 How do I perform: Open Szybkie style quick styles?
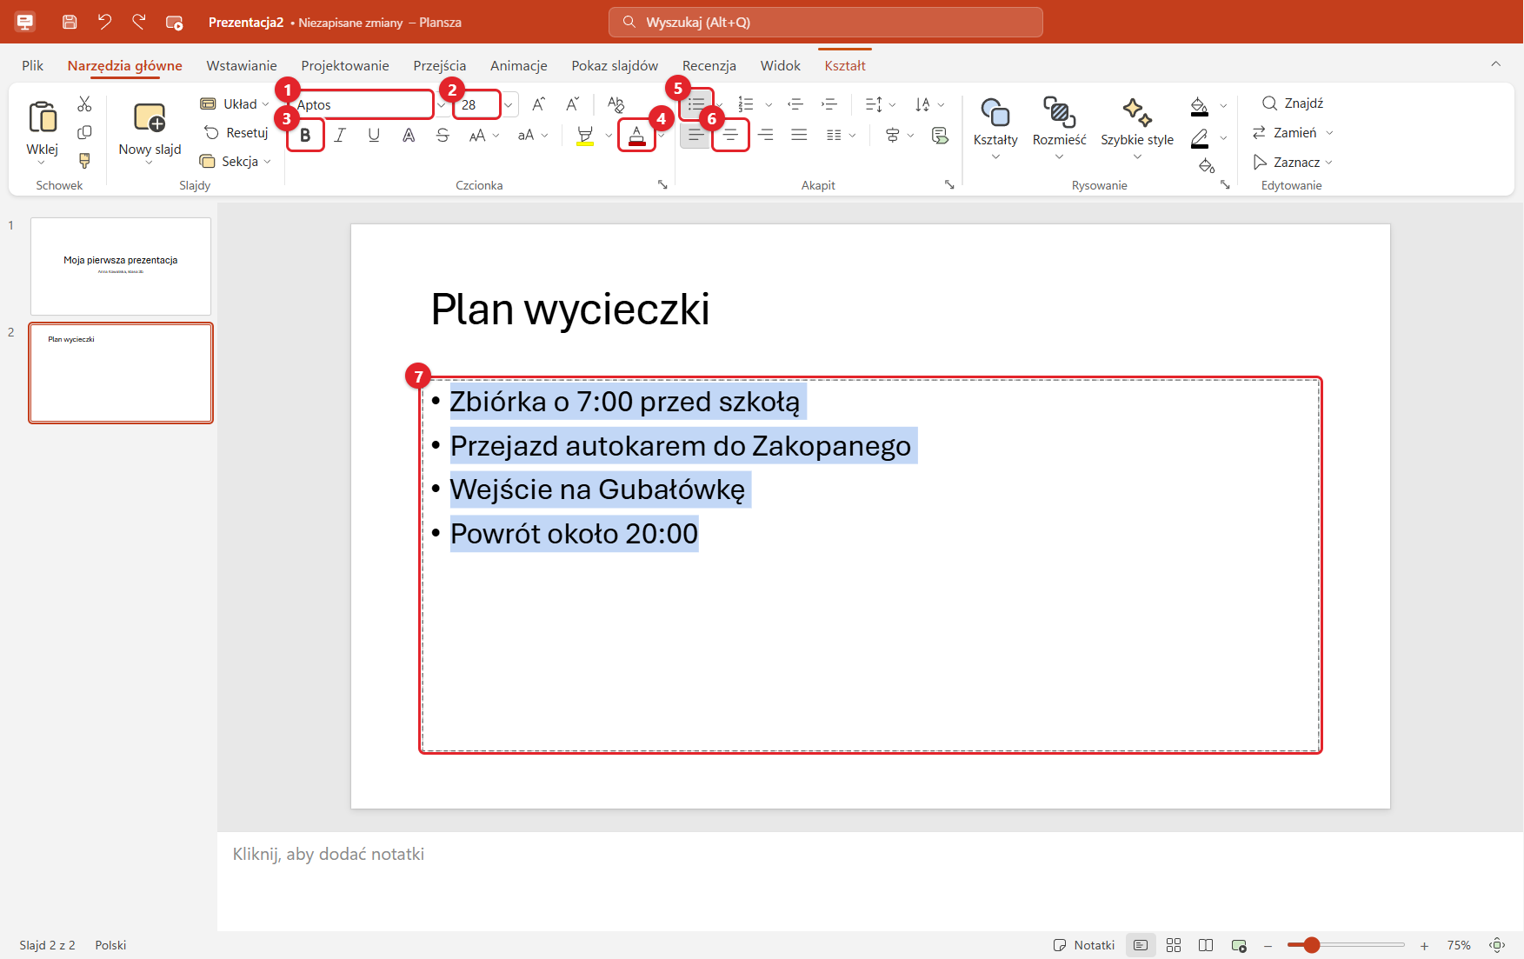[x=1137, y=128]
